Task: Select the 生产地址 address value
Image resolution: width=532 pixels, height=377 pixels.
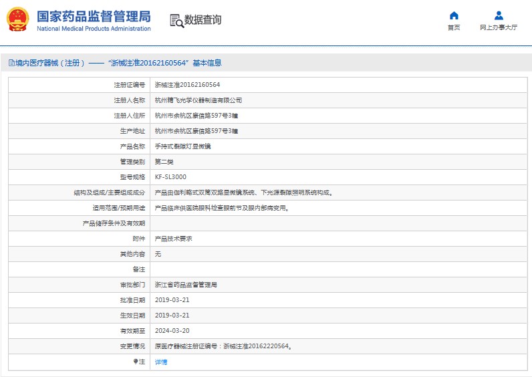Action: point(196,130)
